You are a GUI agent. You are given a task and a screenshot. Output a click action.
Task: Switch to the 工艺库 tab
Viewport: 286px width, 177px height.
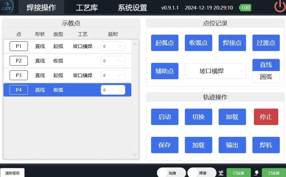tap(87, 7)
